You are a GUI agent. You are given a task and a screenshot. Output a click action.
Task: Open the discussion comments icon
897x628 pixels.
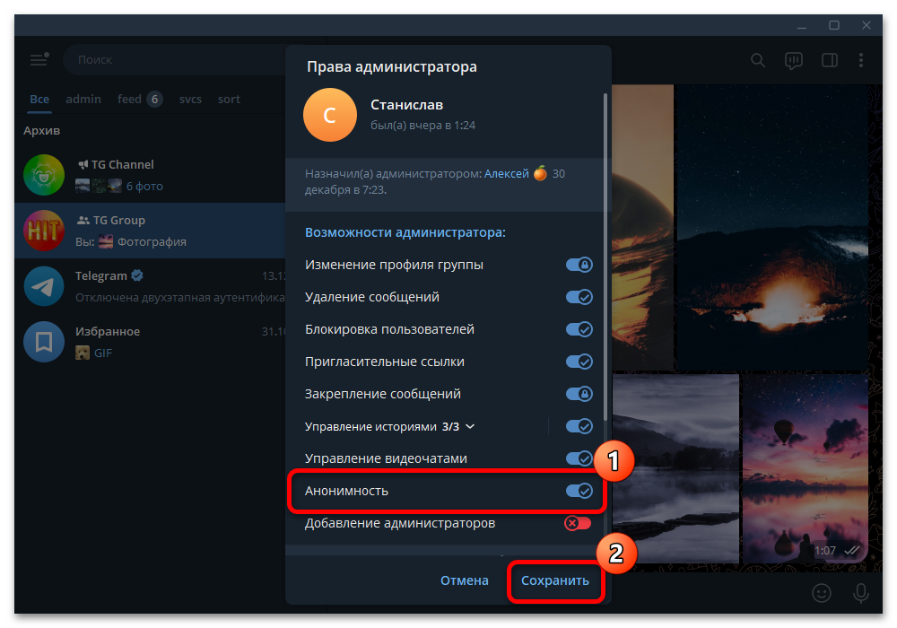click(x=794, y=61)
